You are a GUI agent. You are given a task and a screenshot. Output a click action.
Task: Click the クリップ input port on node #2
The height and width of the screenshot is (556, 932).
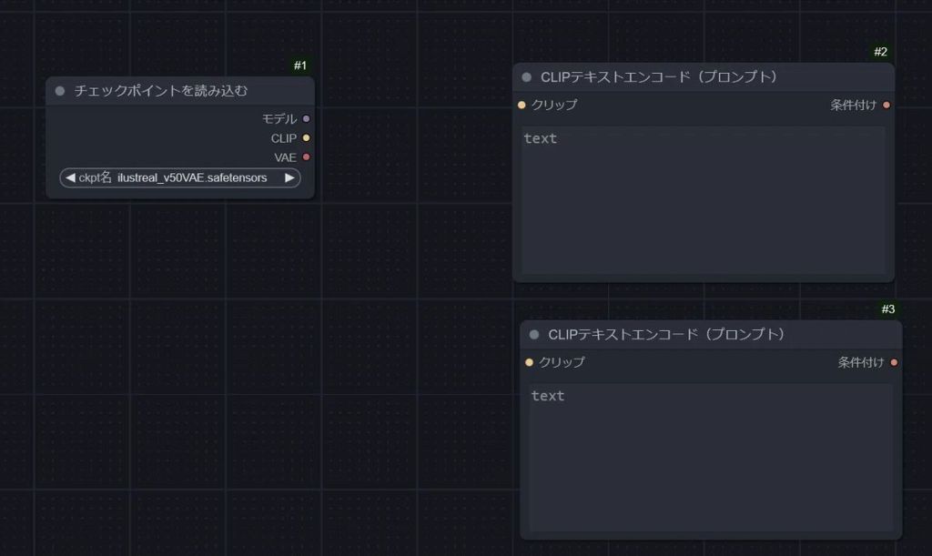[522, 105]
